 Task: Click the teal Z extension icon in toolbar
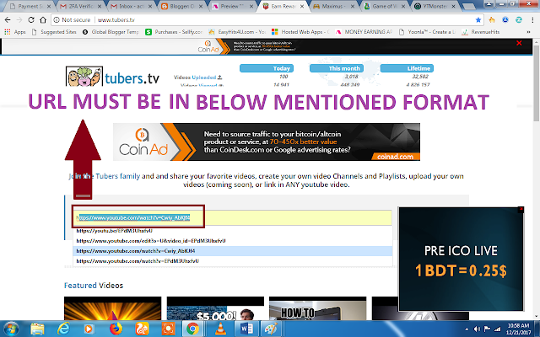pyautogui.click(x=519, y=20)
